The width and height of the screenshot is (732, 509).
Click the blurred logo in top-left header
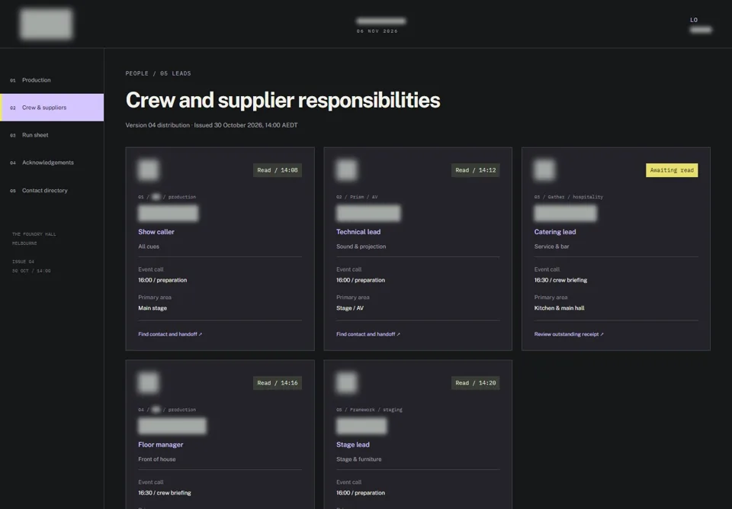tap(47, 24)
